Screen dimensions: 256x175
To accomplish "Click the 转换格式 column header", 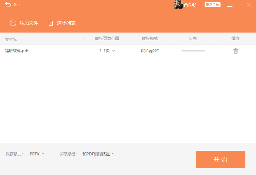I will [150, 39].
